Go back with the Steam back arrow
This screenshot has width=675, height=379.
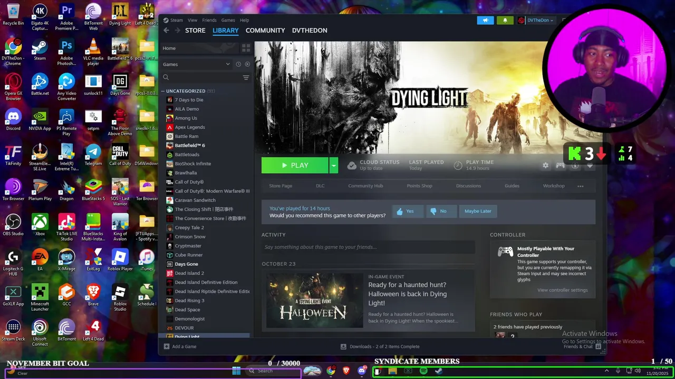[x=166, y=31]
